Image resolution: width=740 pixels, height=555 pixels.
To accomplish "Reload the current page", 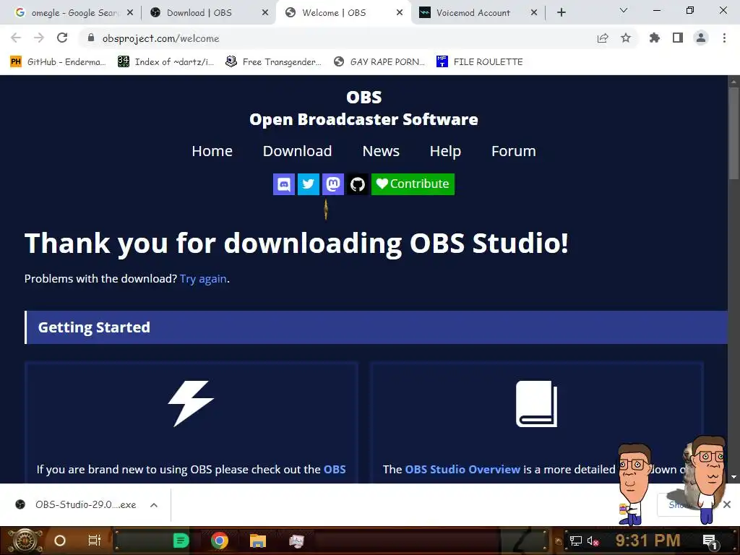I will [62, 38].
